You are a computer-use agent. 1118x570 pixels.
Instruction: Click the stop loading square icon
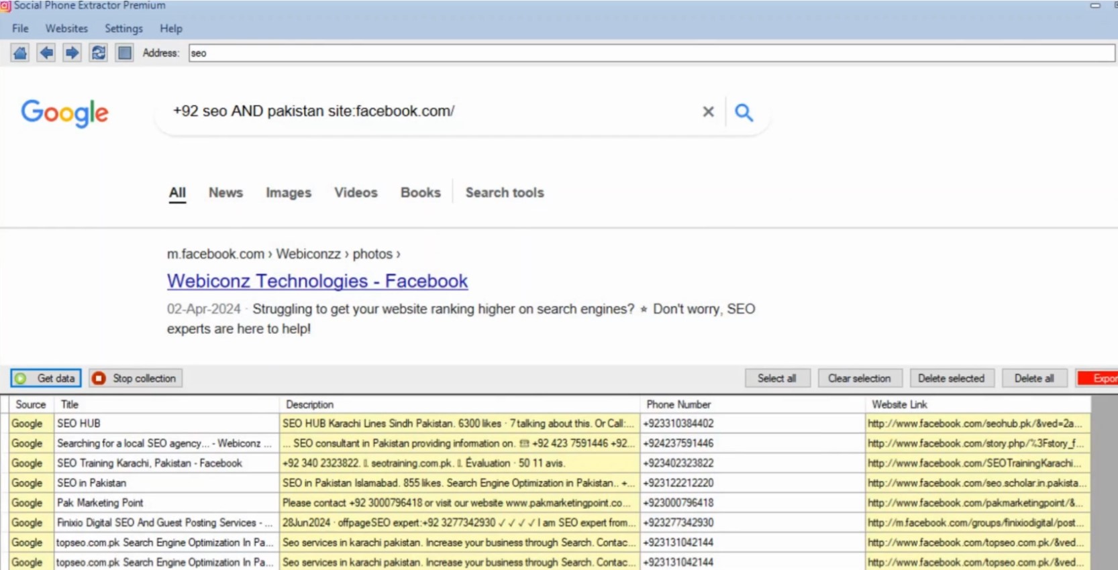click(x=124, y=53)
